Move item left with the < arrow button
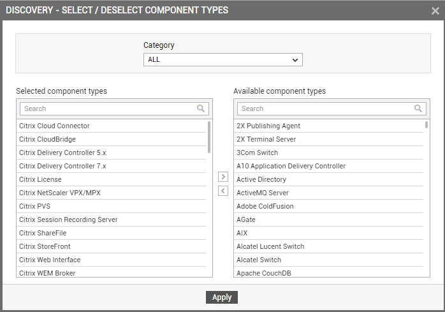 coord(223,191)
